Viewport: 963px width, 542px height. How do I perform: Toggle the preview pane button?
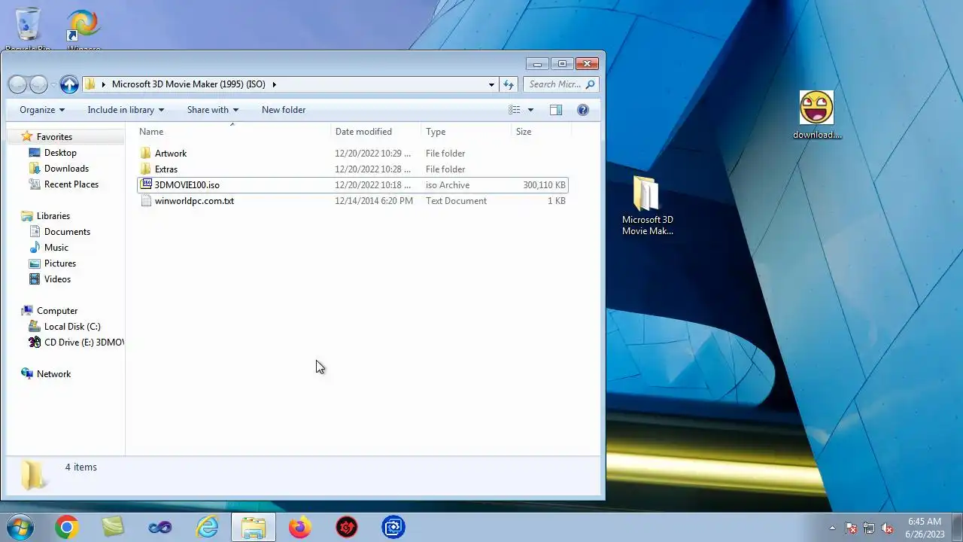[556, 110]
